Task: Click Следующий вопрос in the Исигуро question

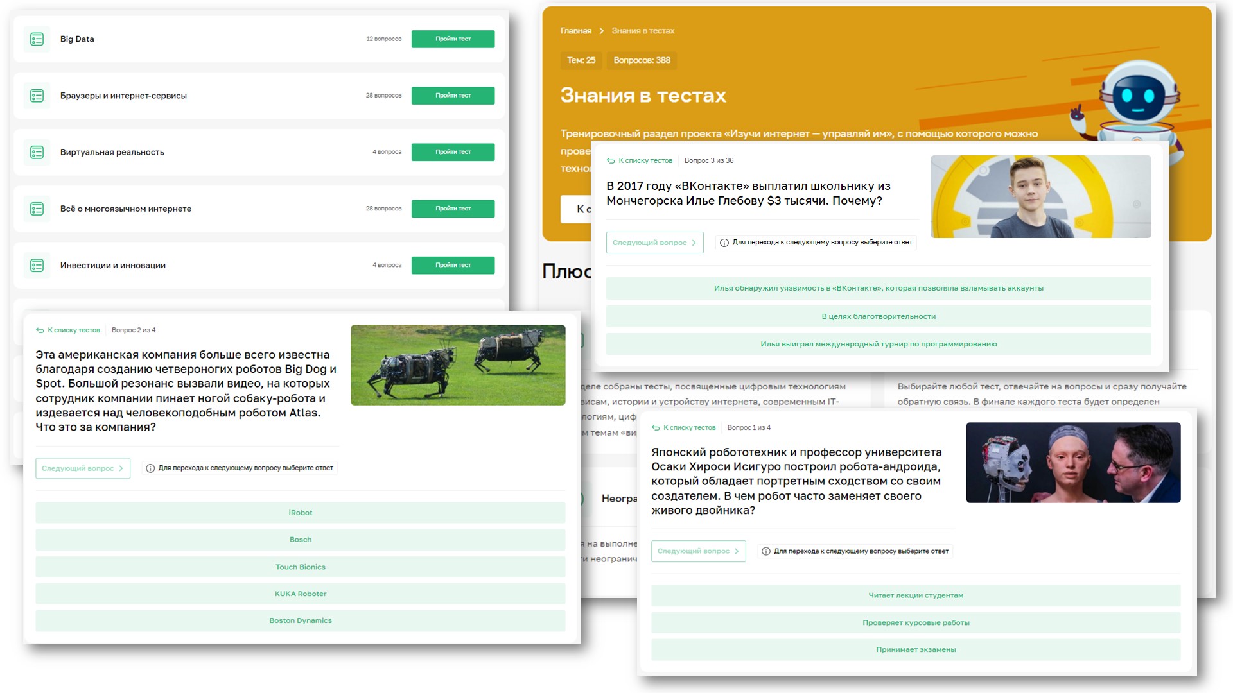Action: point(698,551)
